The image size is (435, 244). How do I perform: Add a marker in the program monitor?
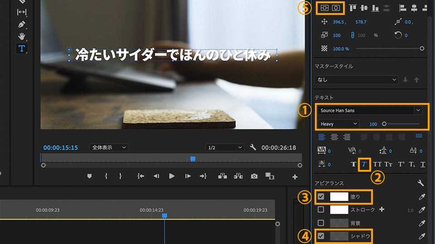pos(89,176)
